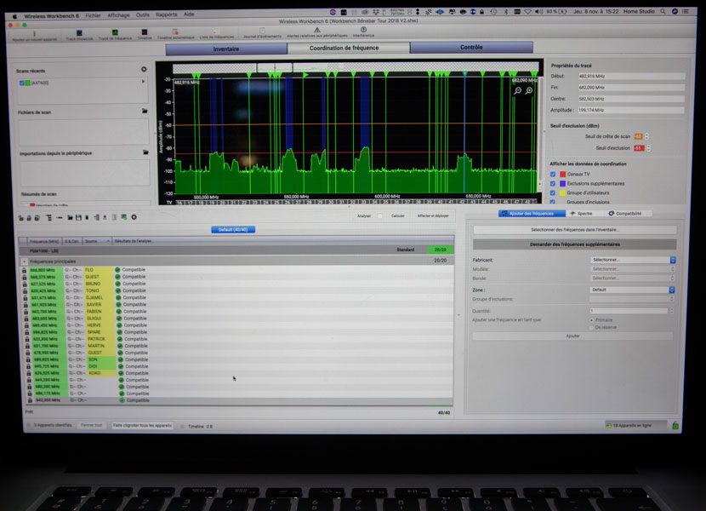Click the lock icon on the FLO row
This screenshot has width=706, height=511.
(25, 270)
